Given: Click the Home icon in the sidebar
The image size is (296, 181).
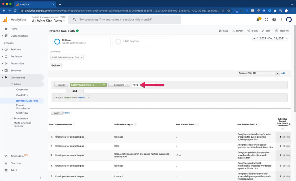Looking at the screenshot, I should point(6,29).
